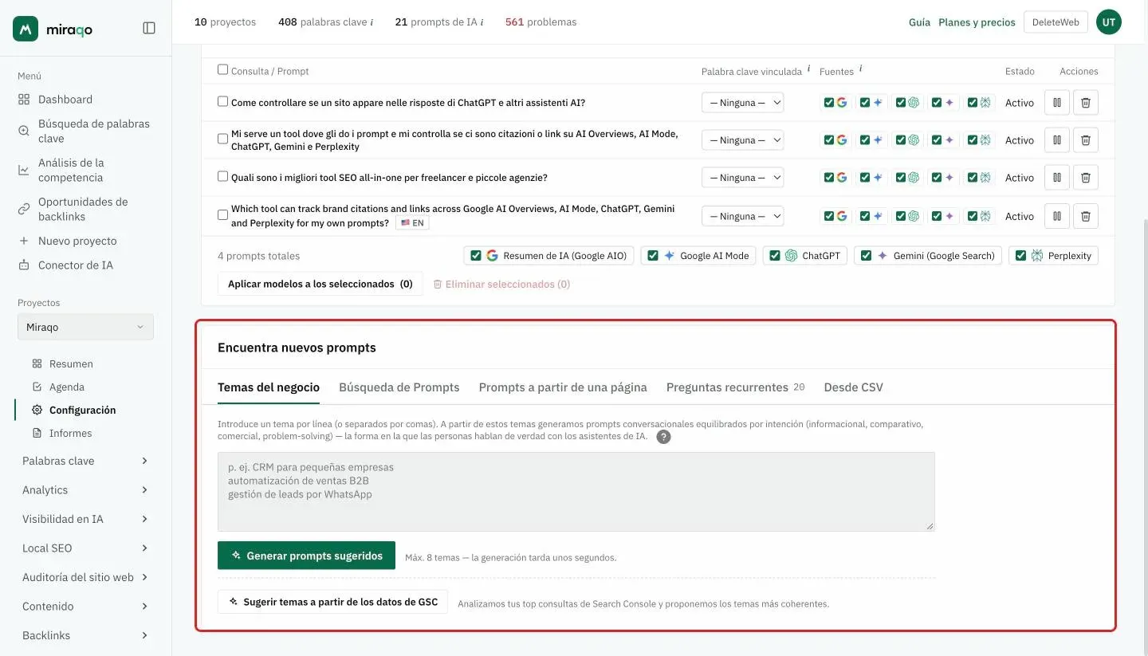
Task: Expand the Backlinks section
Action: (x=85, y=635)
